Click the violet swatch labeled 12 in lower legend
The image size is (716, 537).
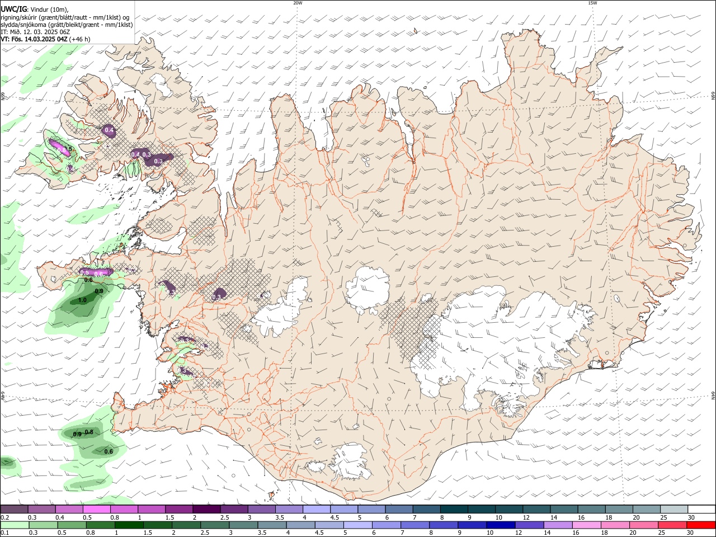[530, 525]
